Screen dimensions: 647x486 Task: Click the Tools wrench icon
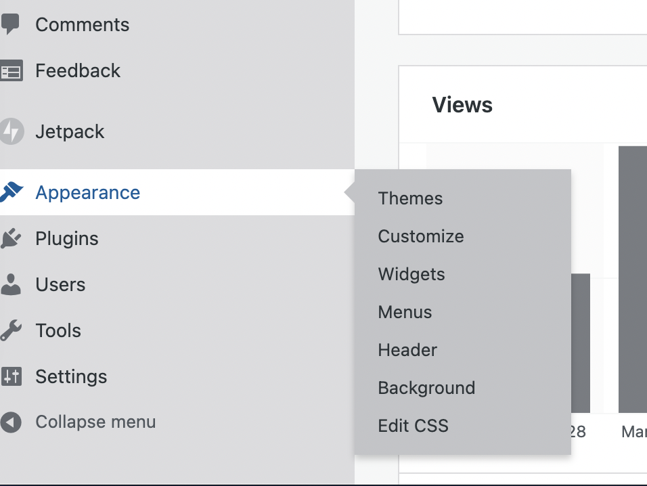[11, 330]
